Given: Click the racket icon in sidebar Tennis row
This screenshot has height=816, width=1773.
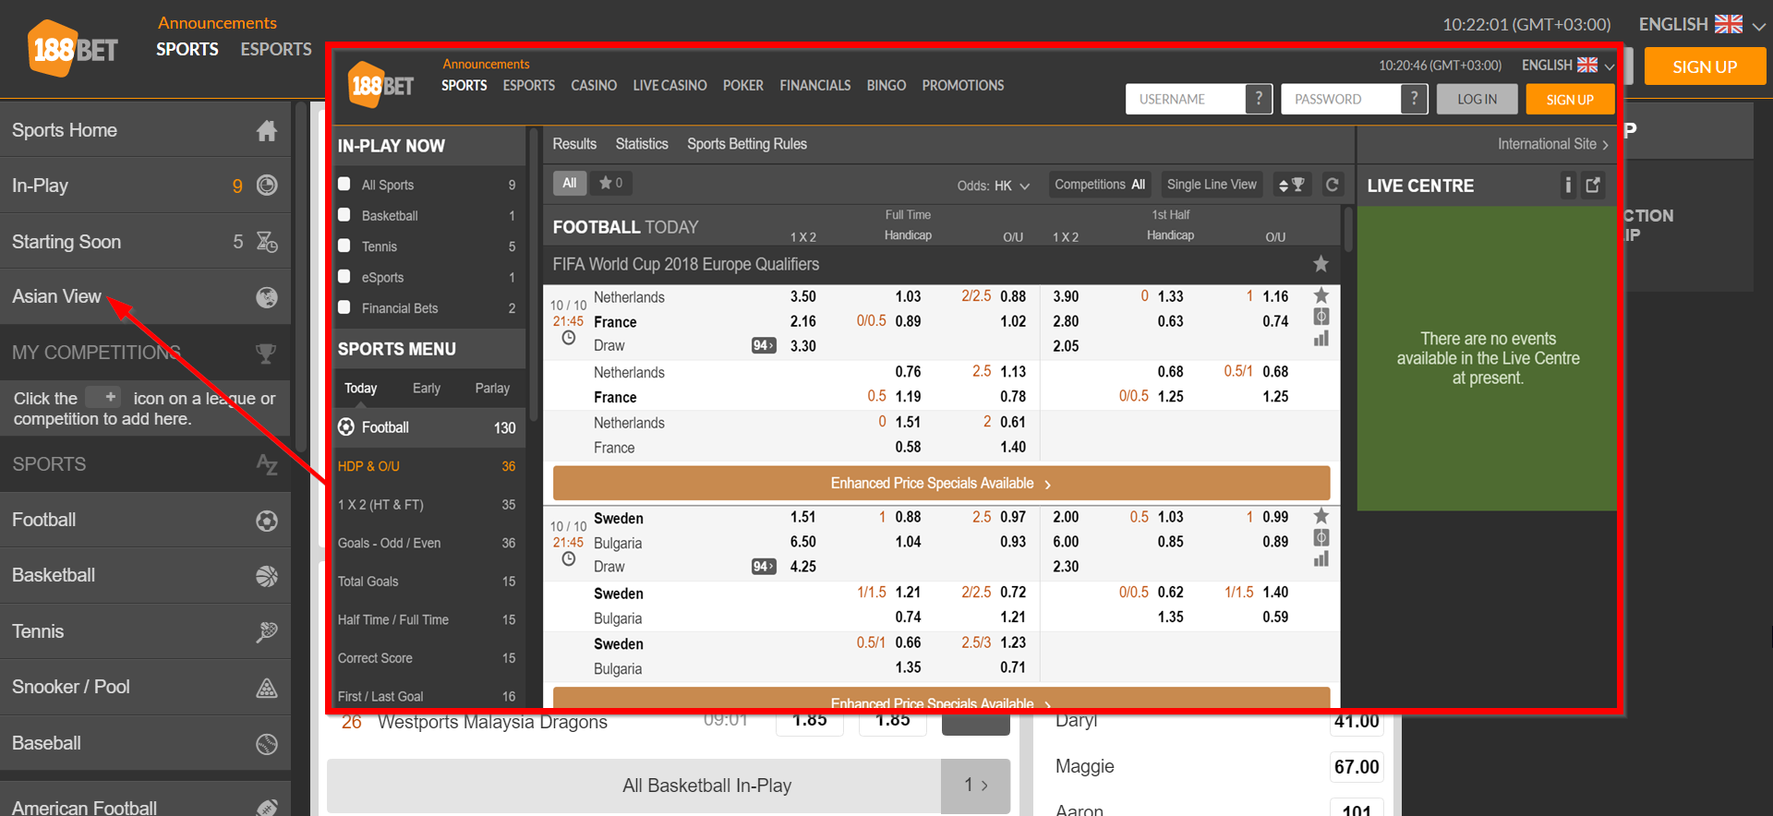Looking at the screenshot, I should (x=267, y=632).
